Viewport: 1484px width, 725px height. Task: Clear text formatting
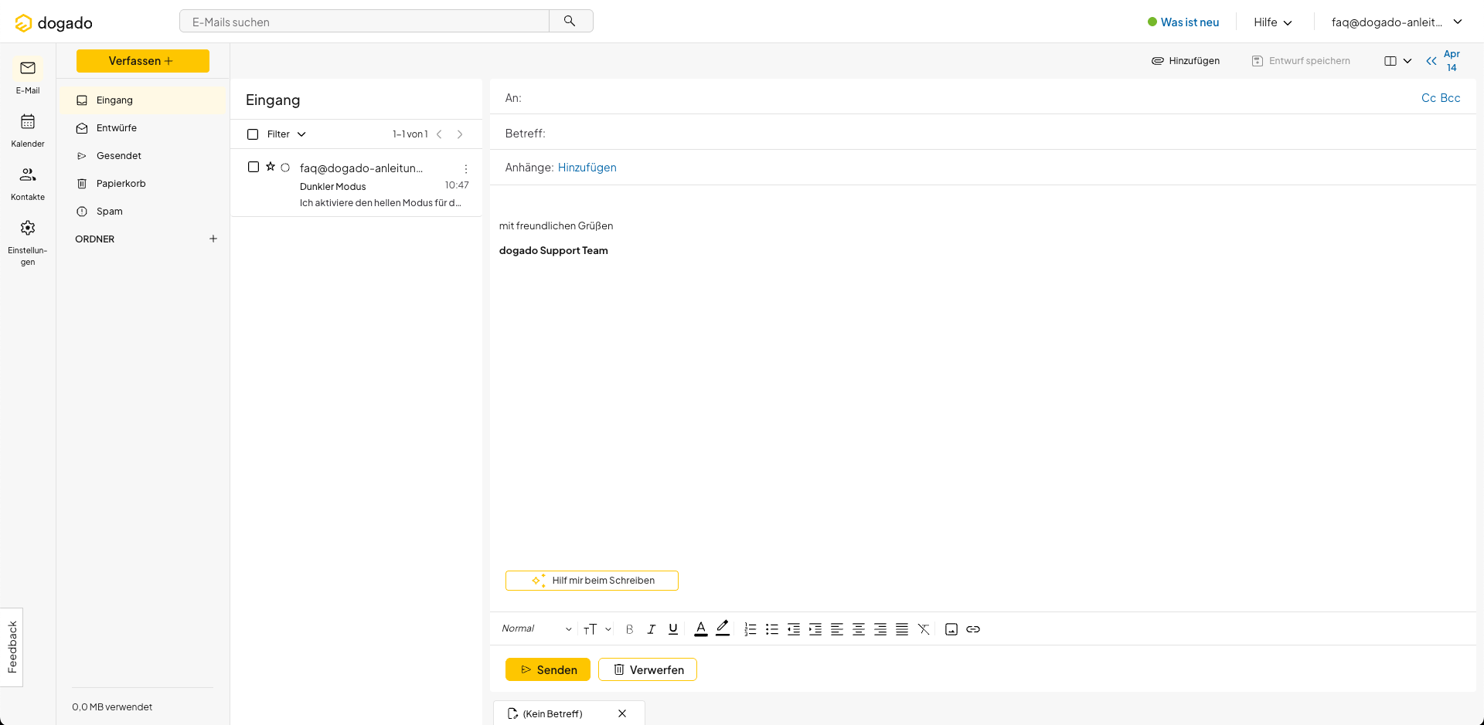pyautogui.click(x=923, y=629)
